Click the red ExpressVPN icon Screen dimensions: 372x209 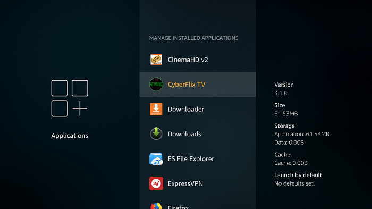pyautogui.click(x=156, y=183)
